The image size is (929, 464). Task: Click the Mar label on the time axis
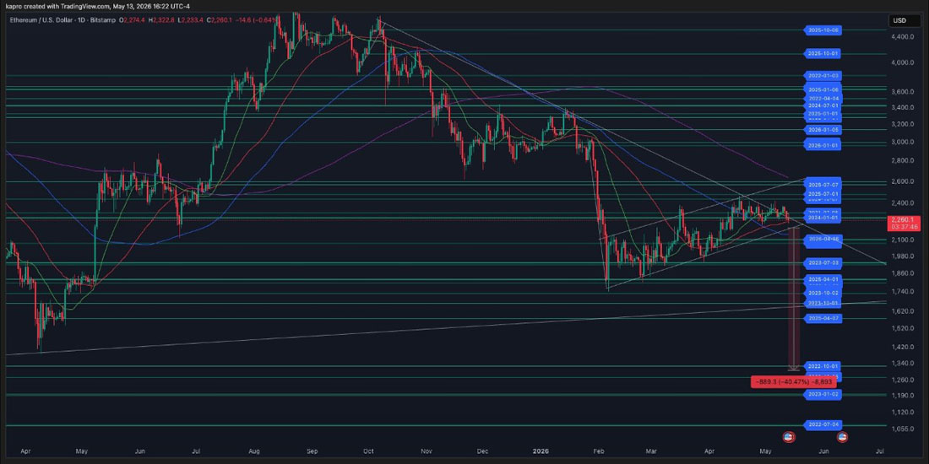(650, 451)
